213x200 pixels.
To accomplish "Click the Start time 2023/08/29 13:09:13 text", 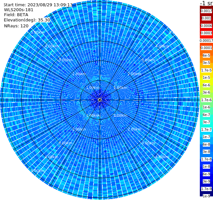I will pyautogui.click(x=38, y=5).
